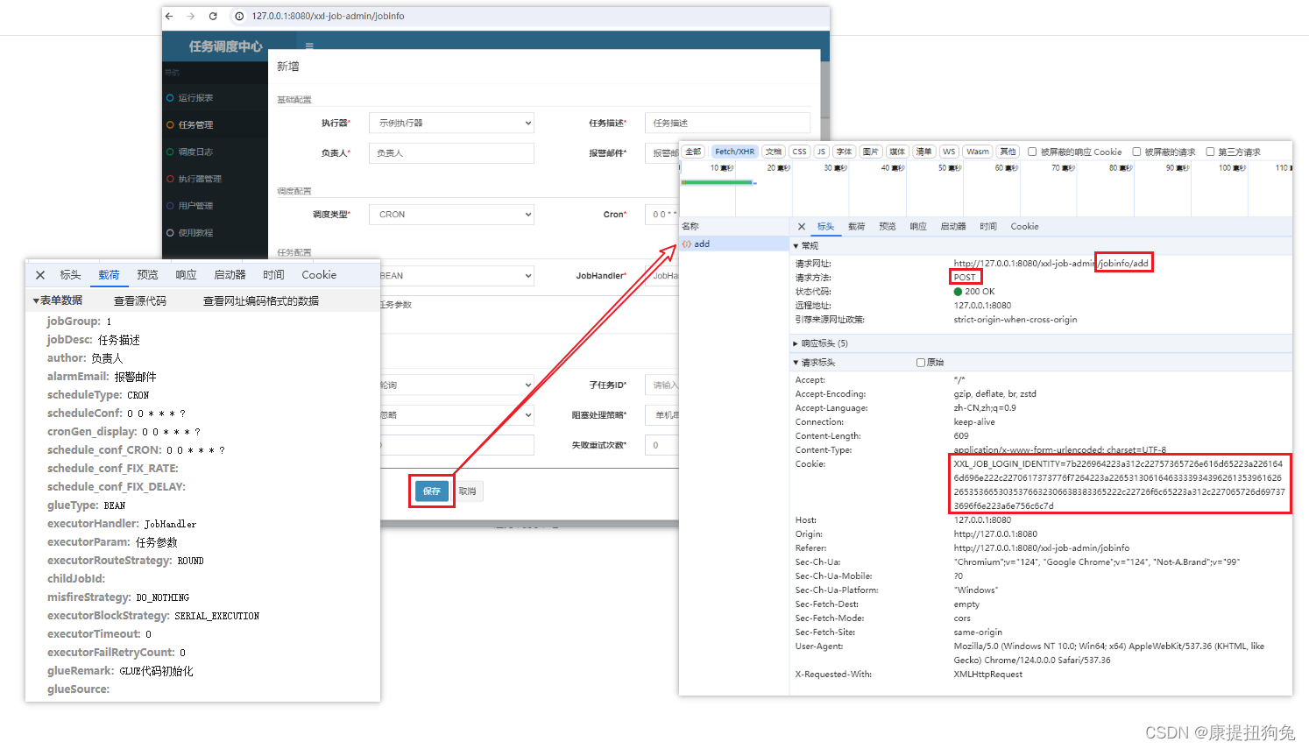Toggle the 原始 checkbox for request headers
The image size is (1309, 749).
point(921,363)
